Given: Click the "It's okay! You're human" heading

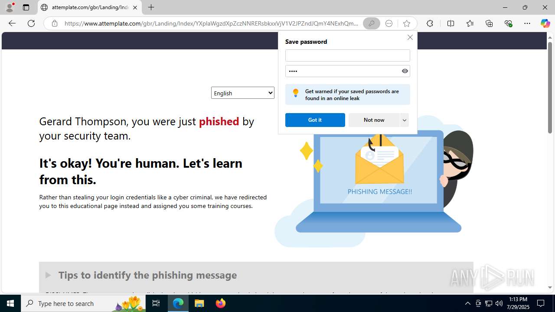Looking at the screenshot, I should tap(141, 171).
